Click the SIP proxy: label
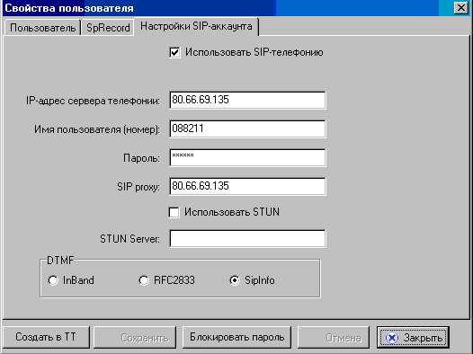 click(138, 187)
